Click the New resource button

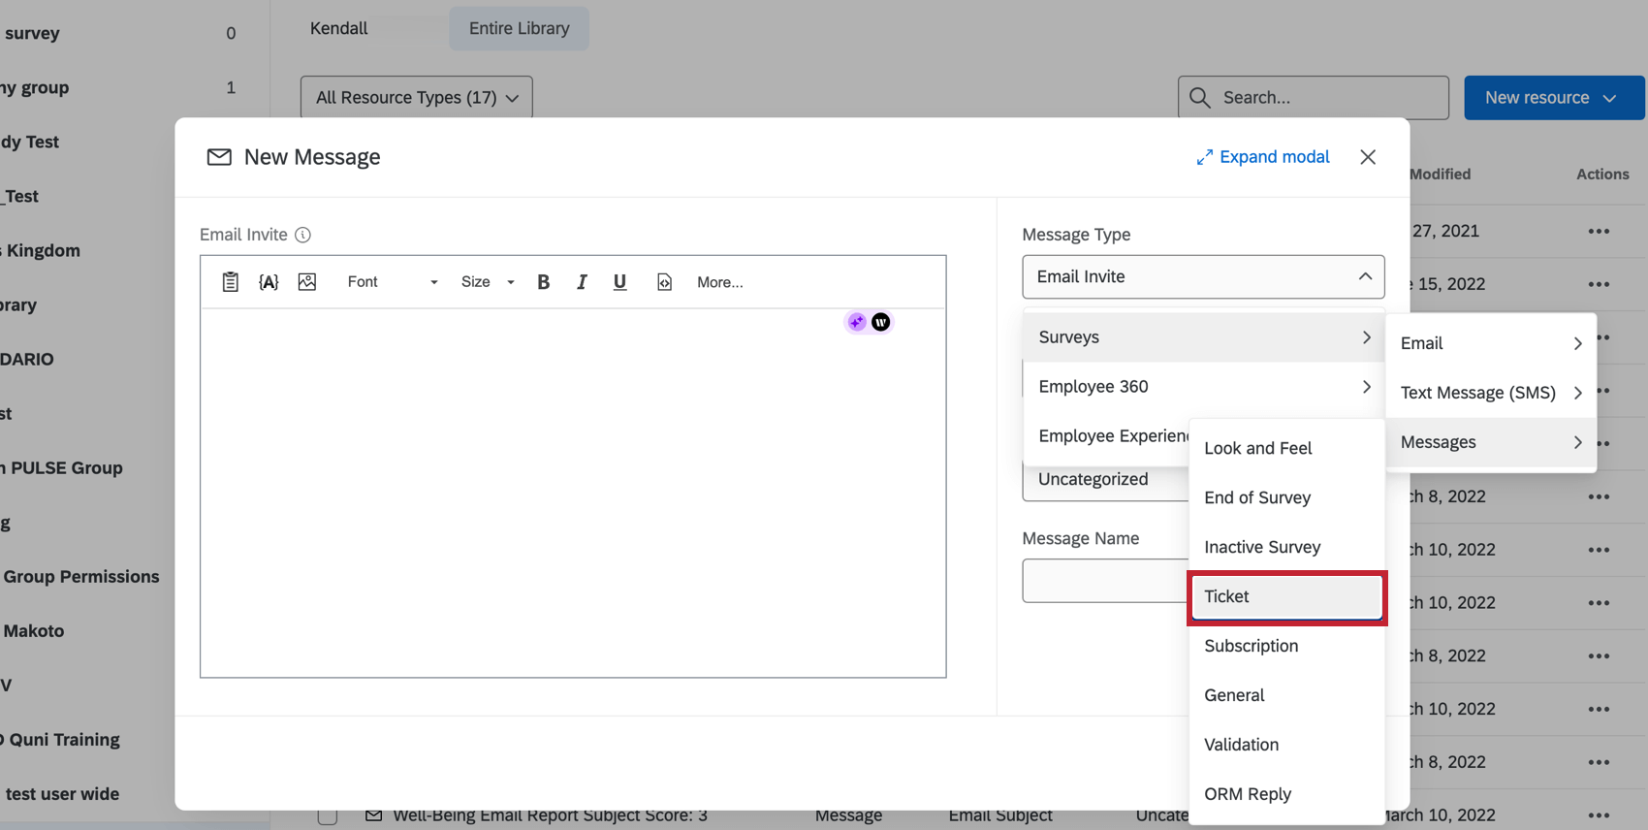[1551, 98]
